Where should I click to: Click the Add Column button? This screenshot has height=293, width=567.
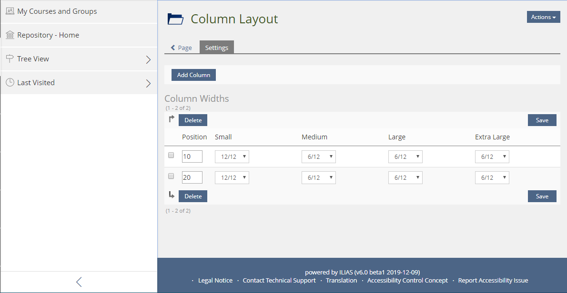(x=193, y=75)
